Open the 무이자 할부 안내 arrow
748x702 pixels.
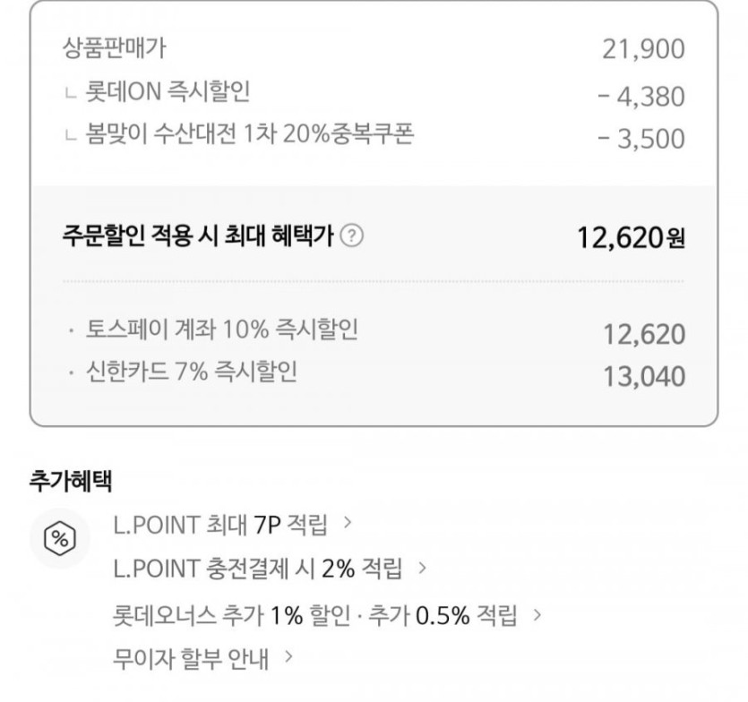[x=288, y=660]
